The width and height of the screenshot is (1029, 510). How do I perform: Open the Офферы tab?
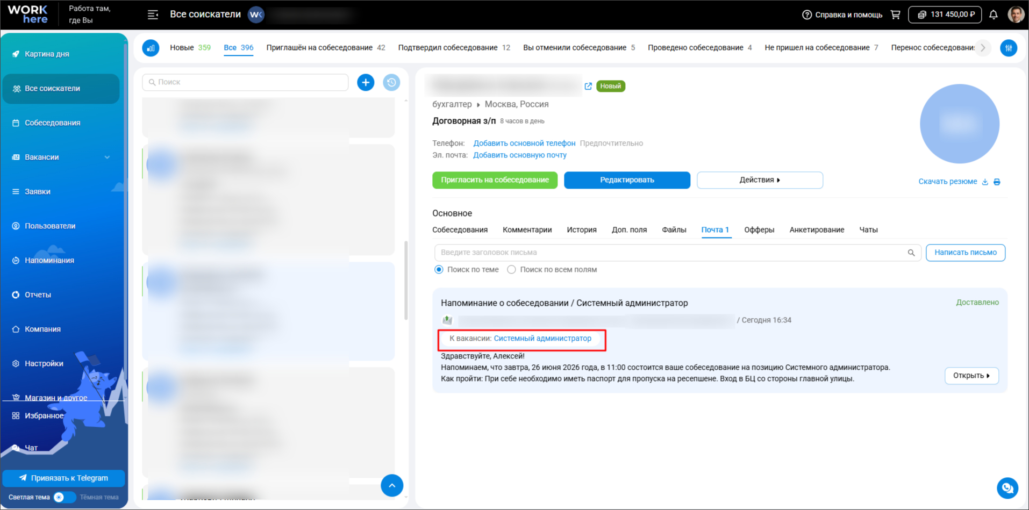tap(759, 230)
